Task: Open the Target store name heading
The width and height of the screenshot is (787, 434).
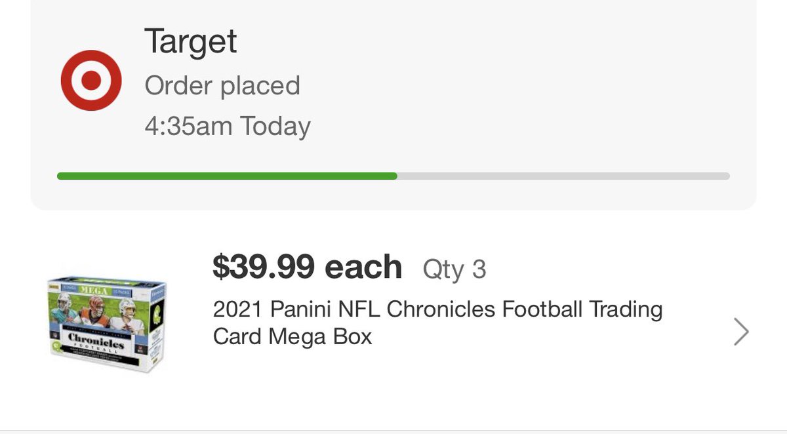Action: [190, 41]
